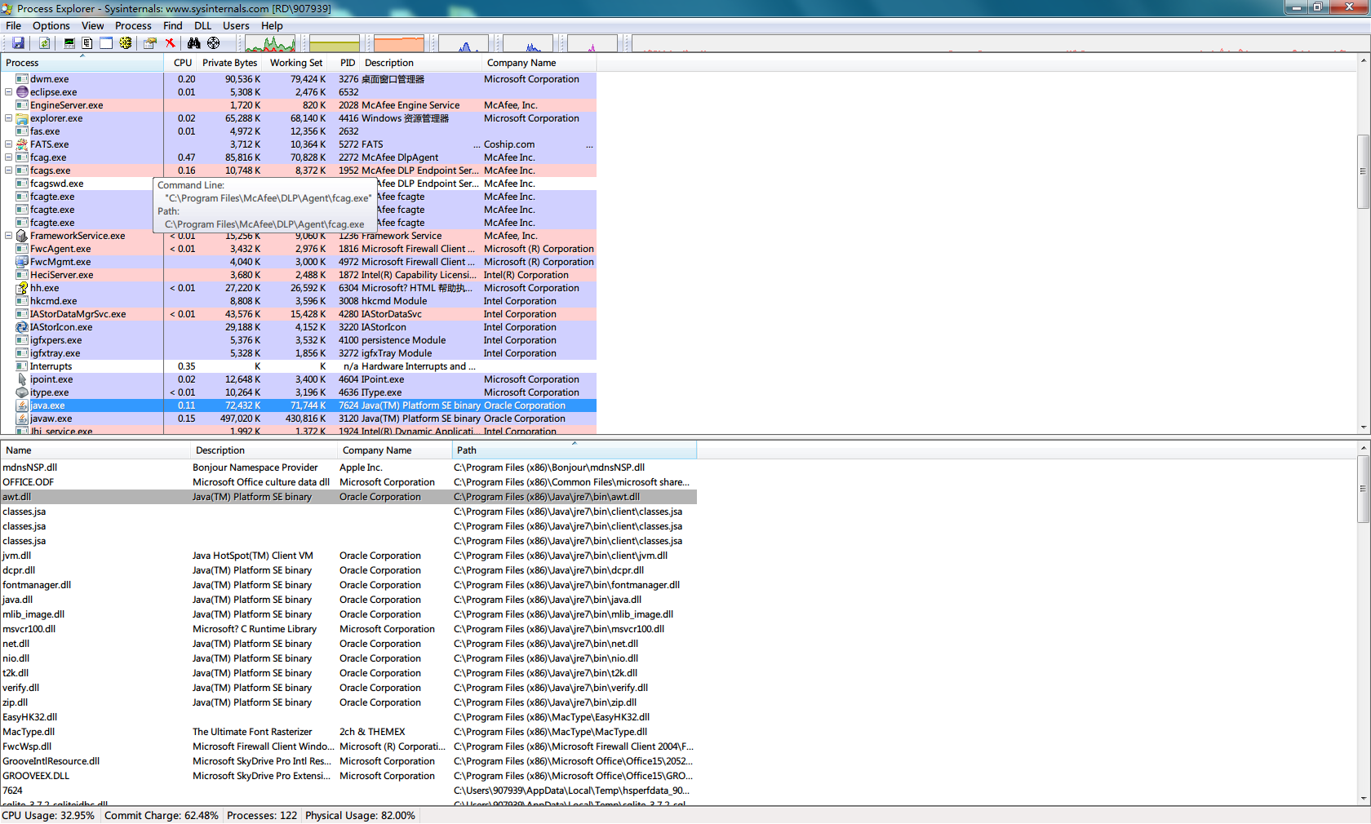This screenshot has height=824, width=1371.
Task: Collapse the FrameworkService.exe tree node
Action: (x=8, y=236)
